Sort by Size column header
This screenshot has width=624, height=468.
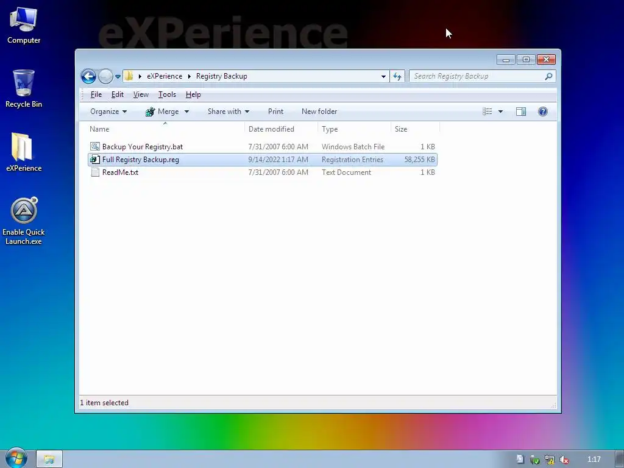pyautogui.click(x=415, y=129)
